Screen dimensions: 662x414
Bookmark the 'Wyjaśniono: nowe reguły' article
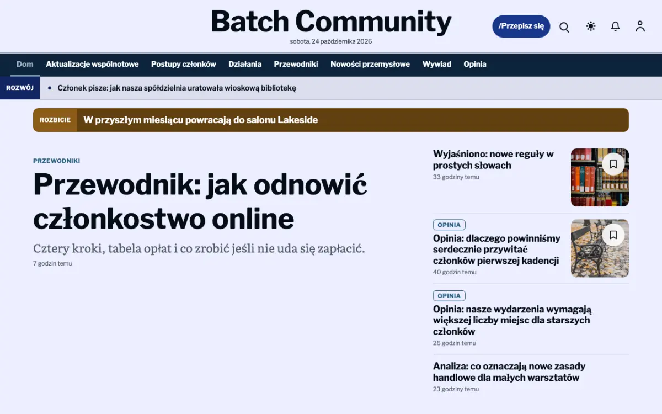[x=613, y=164]
